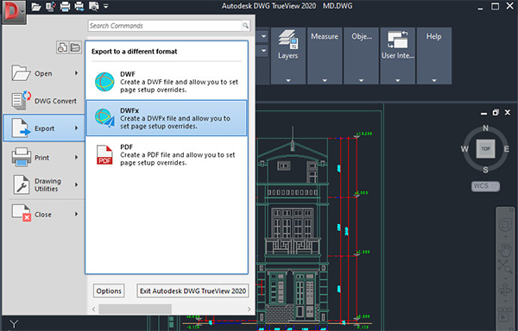518x331 pixels.
Task: Expand the User Inte... panel dropdown arrow
Action: pos(398,80)
